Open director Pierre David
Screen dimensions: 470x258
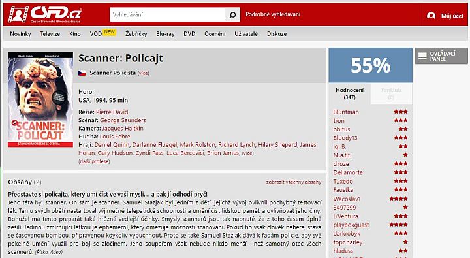(112, 112)
